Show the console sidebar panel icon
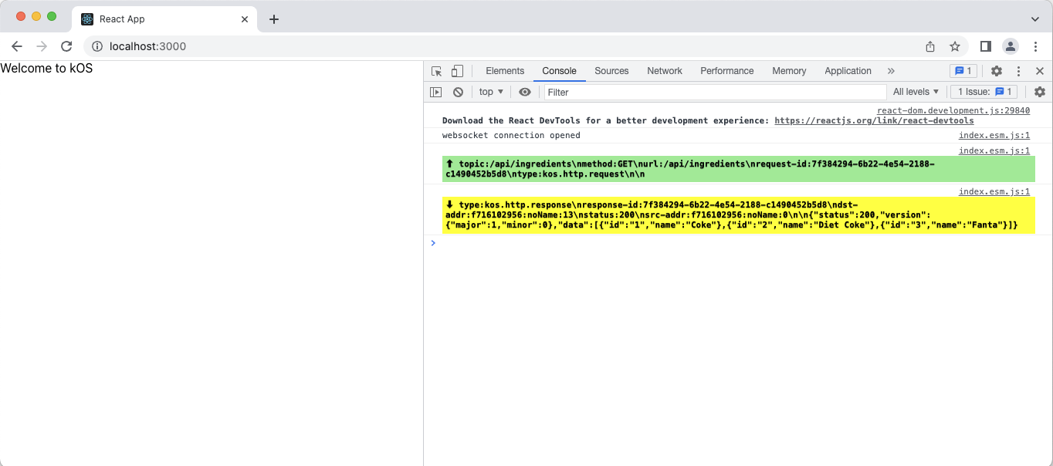Viewport: 1053px width, 466px height. (x=436, y=92)
